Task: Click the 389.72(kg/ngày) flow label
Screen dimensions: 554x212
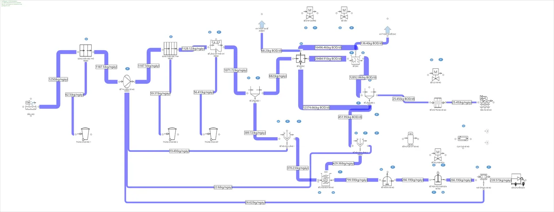Action: (255, 133)
